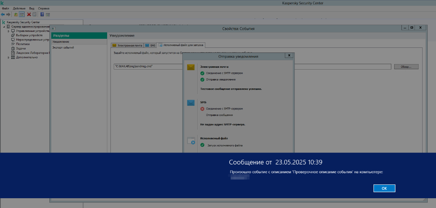Image resolution: width=436 pixels, height=208 pixels.
Task: Click the 'Сообщение от 23.05.2025 10:39' heading
Action: click(275, 162)
